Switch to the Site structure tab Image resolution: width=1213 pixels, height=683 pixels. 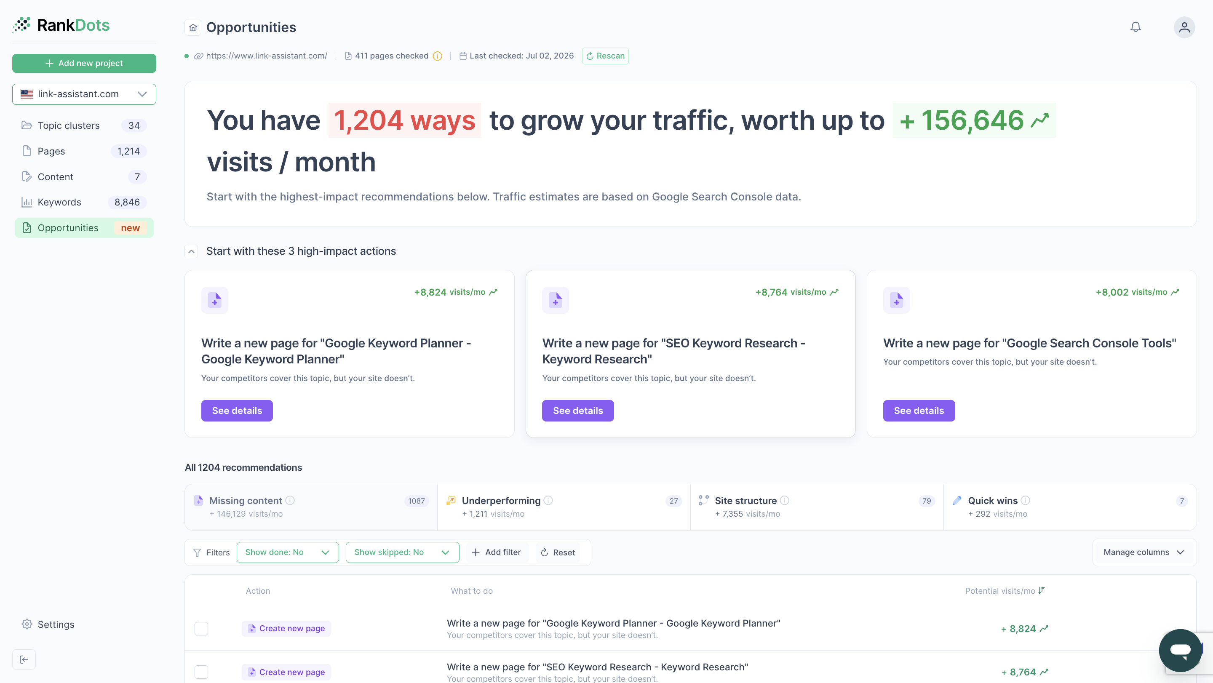pos(817,507)
